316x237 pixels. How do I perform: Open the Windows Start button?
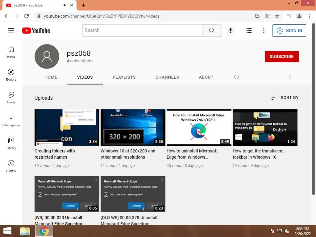pos(7,231)
